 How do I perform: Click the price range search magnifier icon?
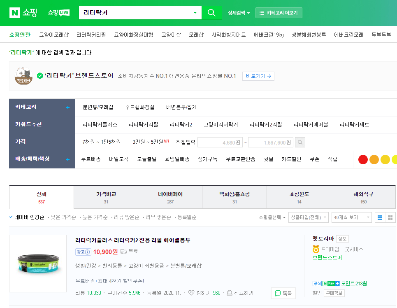(300, 142)
